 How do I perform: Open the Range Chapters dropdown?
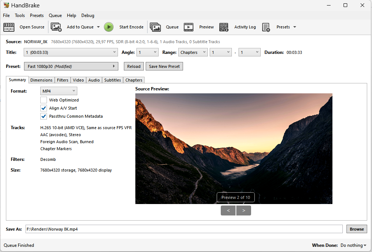click(193, 52)
